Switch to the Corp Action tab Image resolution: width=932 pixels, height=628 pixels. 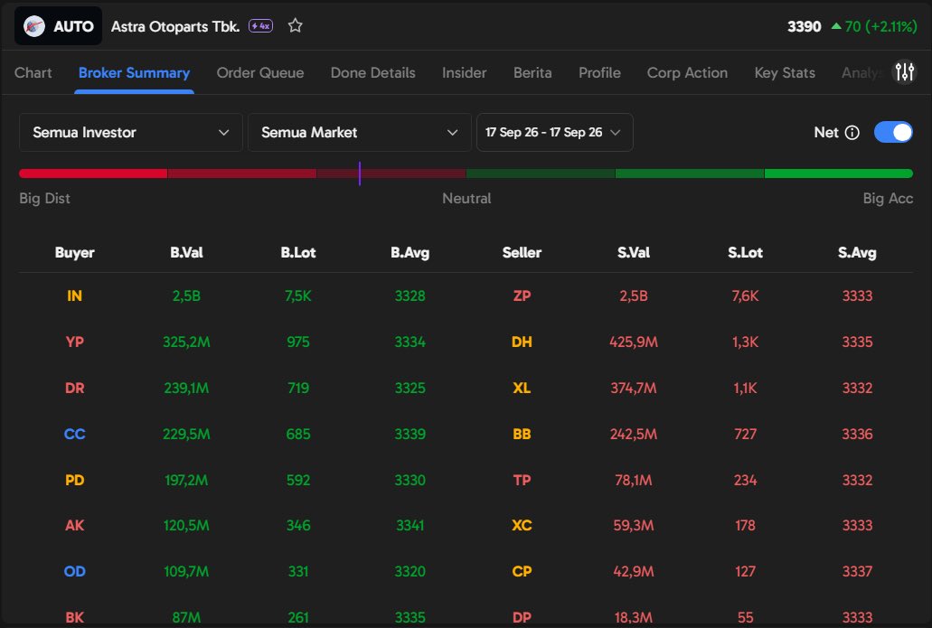click(x=687, y=72)
